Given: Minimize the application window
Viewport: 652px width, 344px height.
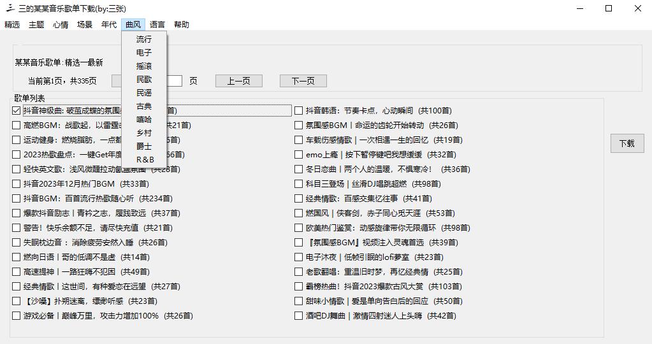Looking at the screenshot, I should pyautogui.click(x=581, y=8).
